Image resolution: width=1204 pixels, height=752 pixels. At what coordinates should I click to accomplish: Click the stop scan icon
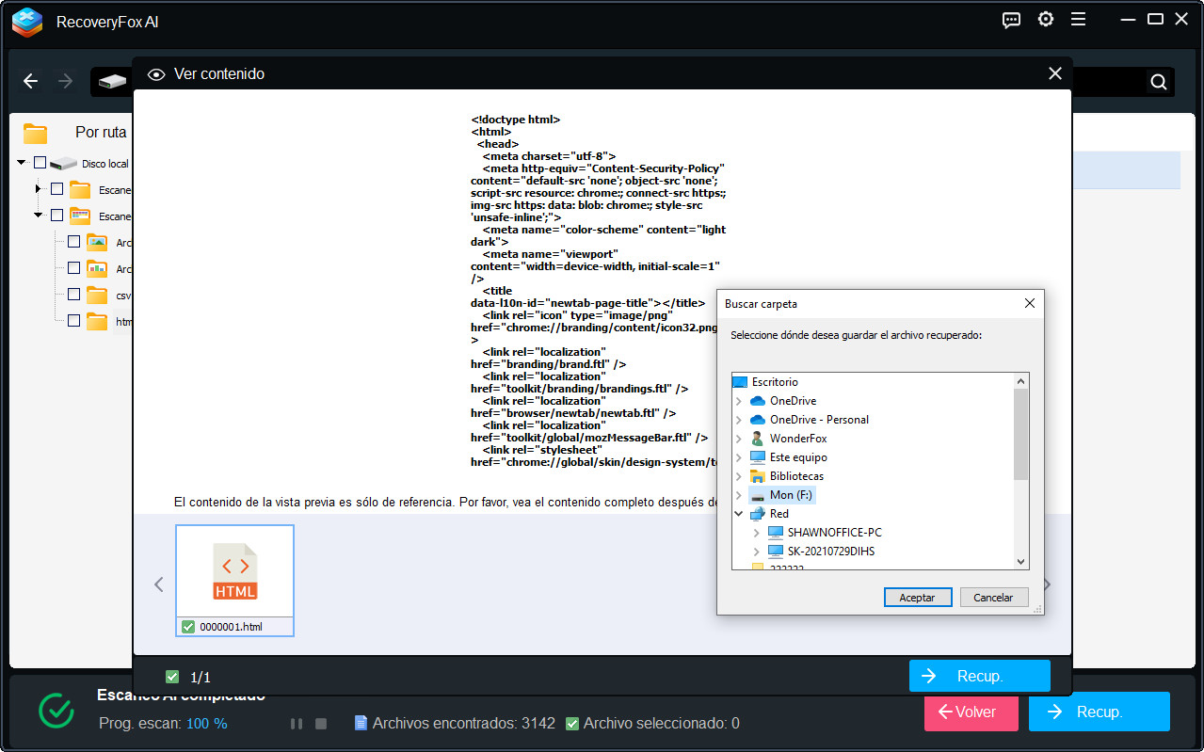coord(321,724)
